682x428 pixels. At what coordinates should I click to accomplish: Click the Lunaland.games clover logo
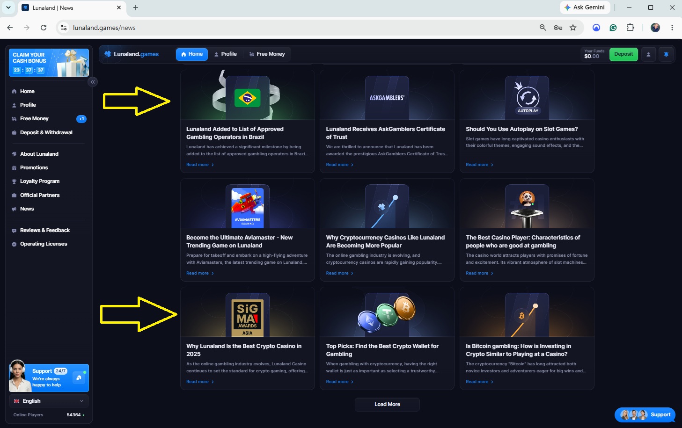pyautogui.click(x=108, y=54)
